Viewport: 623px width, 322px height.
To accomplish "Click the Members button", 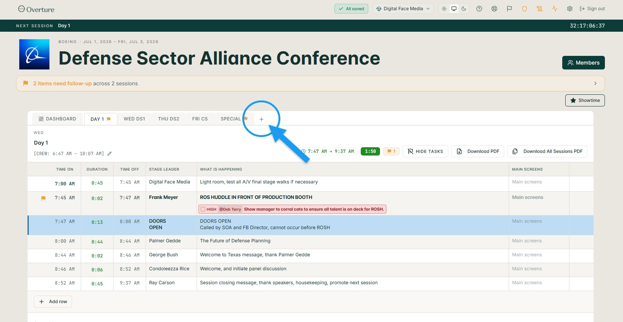I will pyautogui.click(x=583, y=63).
